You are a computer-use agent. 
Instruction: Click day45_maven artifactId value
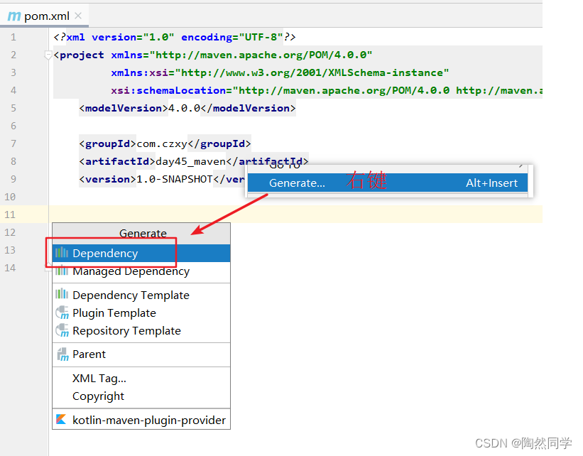point(191,161)
